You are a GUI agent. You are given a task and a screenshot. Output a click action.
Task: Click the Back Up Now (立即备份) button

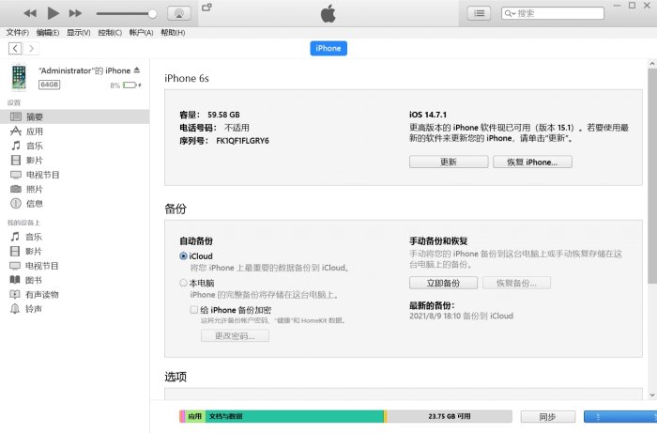coord(443,283)
